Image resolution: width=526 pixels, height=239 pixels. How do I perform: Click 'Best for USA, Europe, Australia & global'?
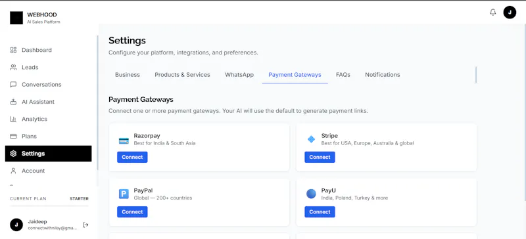368,143
